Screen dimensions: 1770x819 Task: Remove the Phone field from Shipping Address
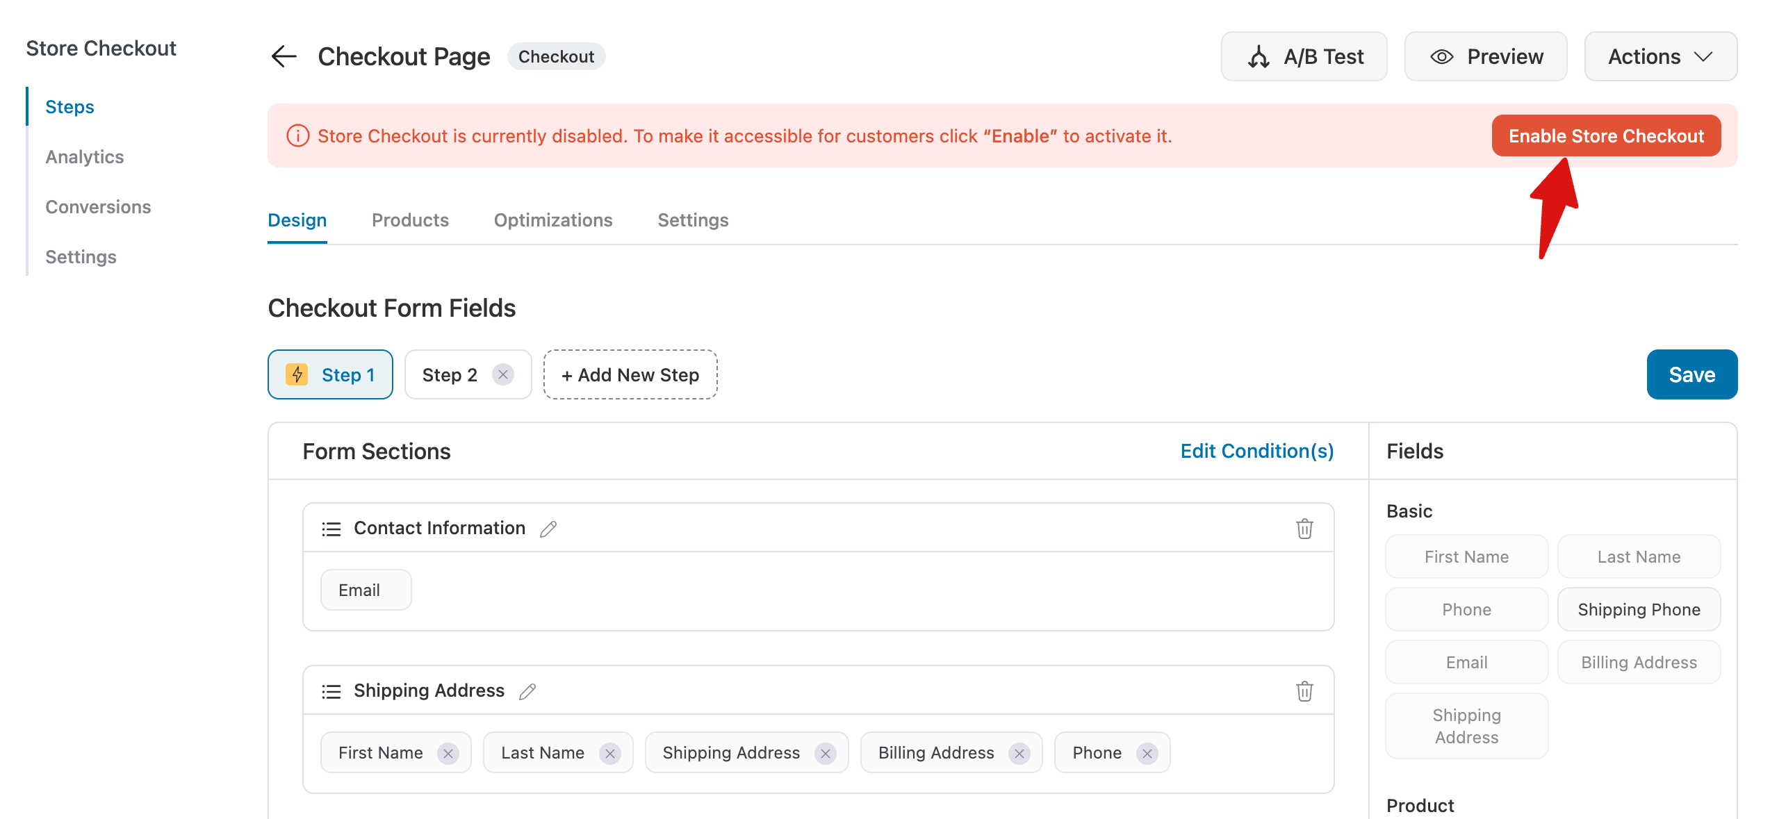(1147, 752)
